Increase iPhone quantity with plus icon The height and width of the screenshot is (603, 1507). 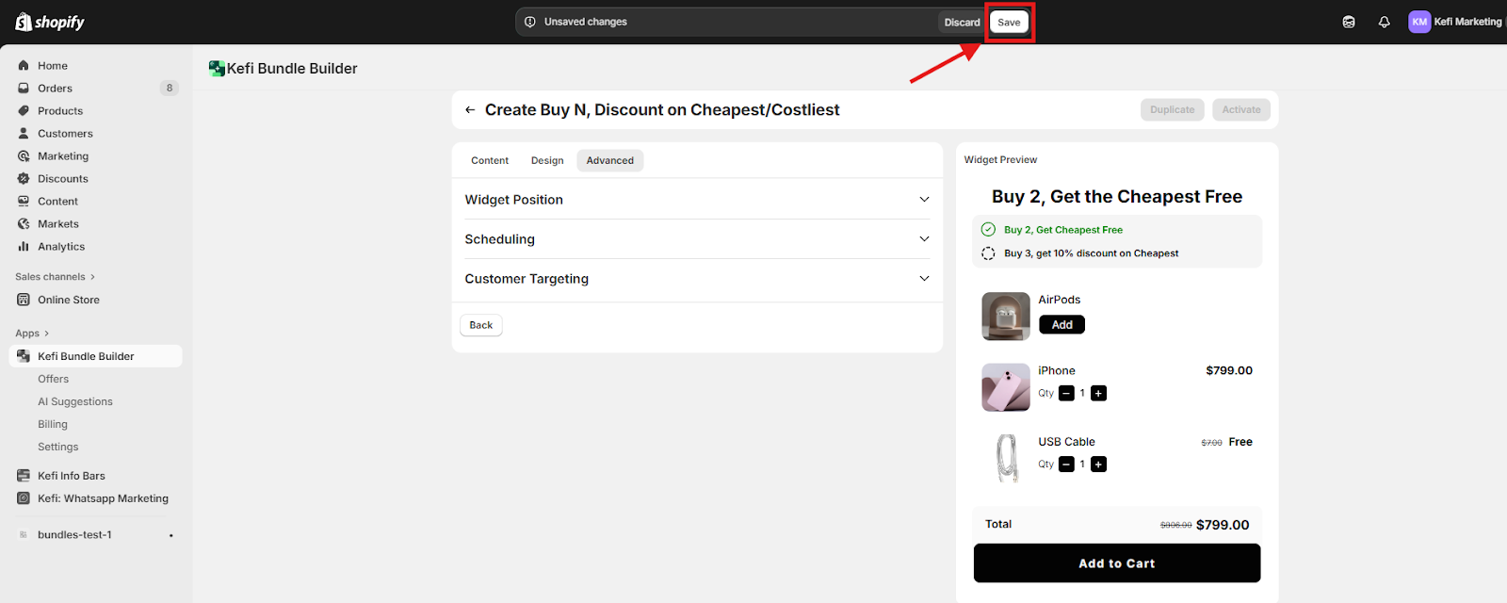point(1098,394)
